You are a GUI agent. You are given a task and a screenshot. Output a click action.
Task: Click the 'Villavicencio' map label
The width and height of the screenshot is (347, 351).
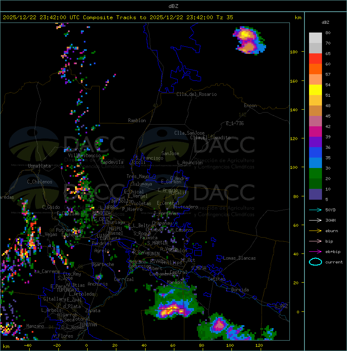(84, 155)
